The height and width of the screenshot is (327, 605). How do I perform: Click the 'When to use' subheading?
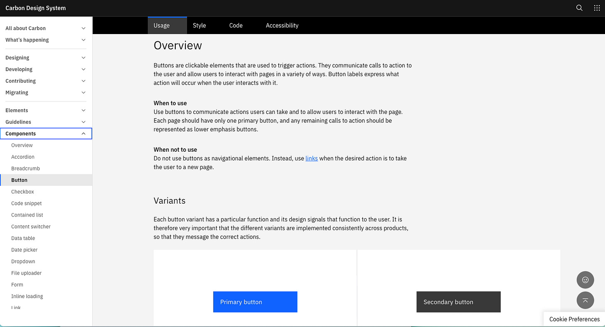point(170,103)
